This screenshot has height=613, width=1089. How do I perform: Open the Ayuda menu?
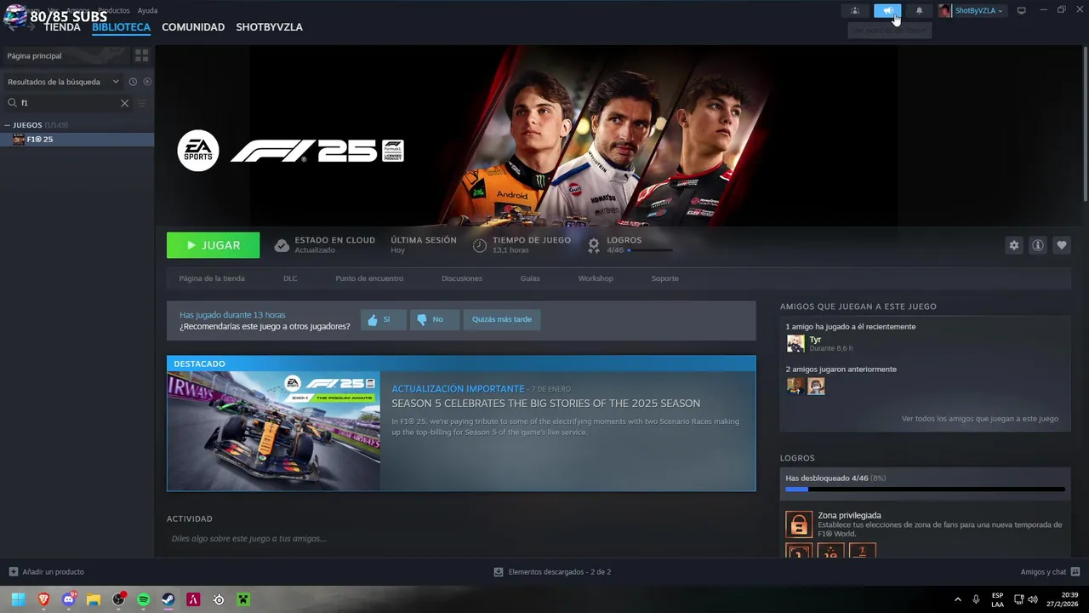pyautogui.click(x=147, y=10)
